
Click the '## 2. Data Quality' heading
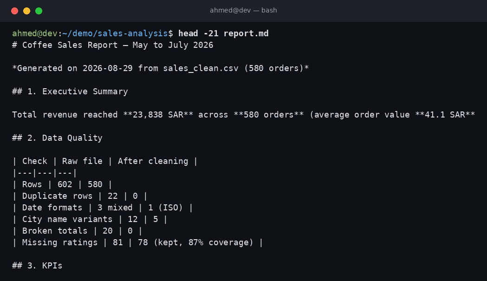57,137
